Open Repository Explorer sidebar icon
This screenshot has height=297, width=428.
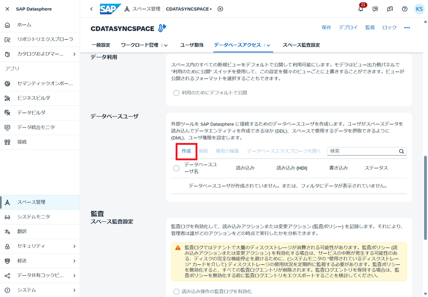click(7, 39)
